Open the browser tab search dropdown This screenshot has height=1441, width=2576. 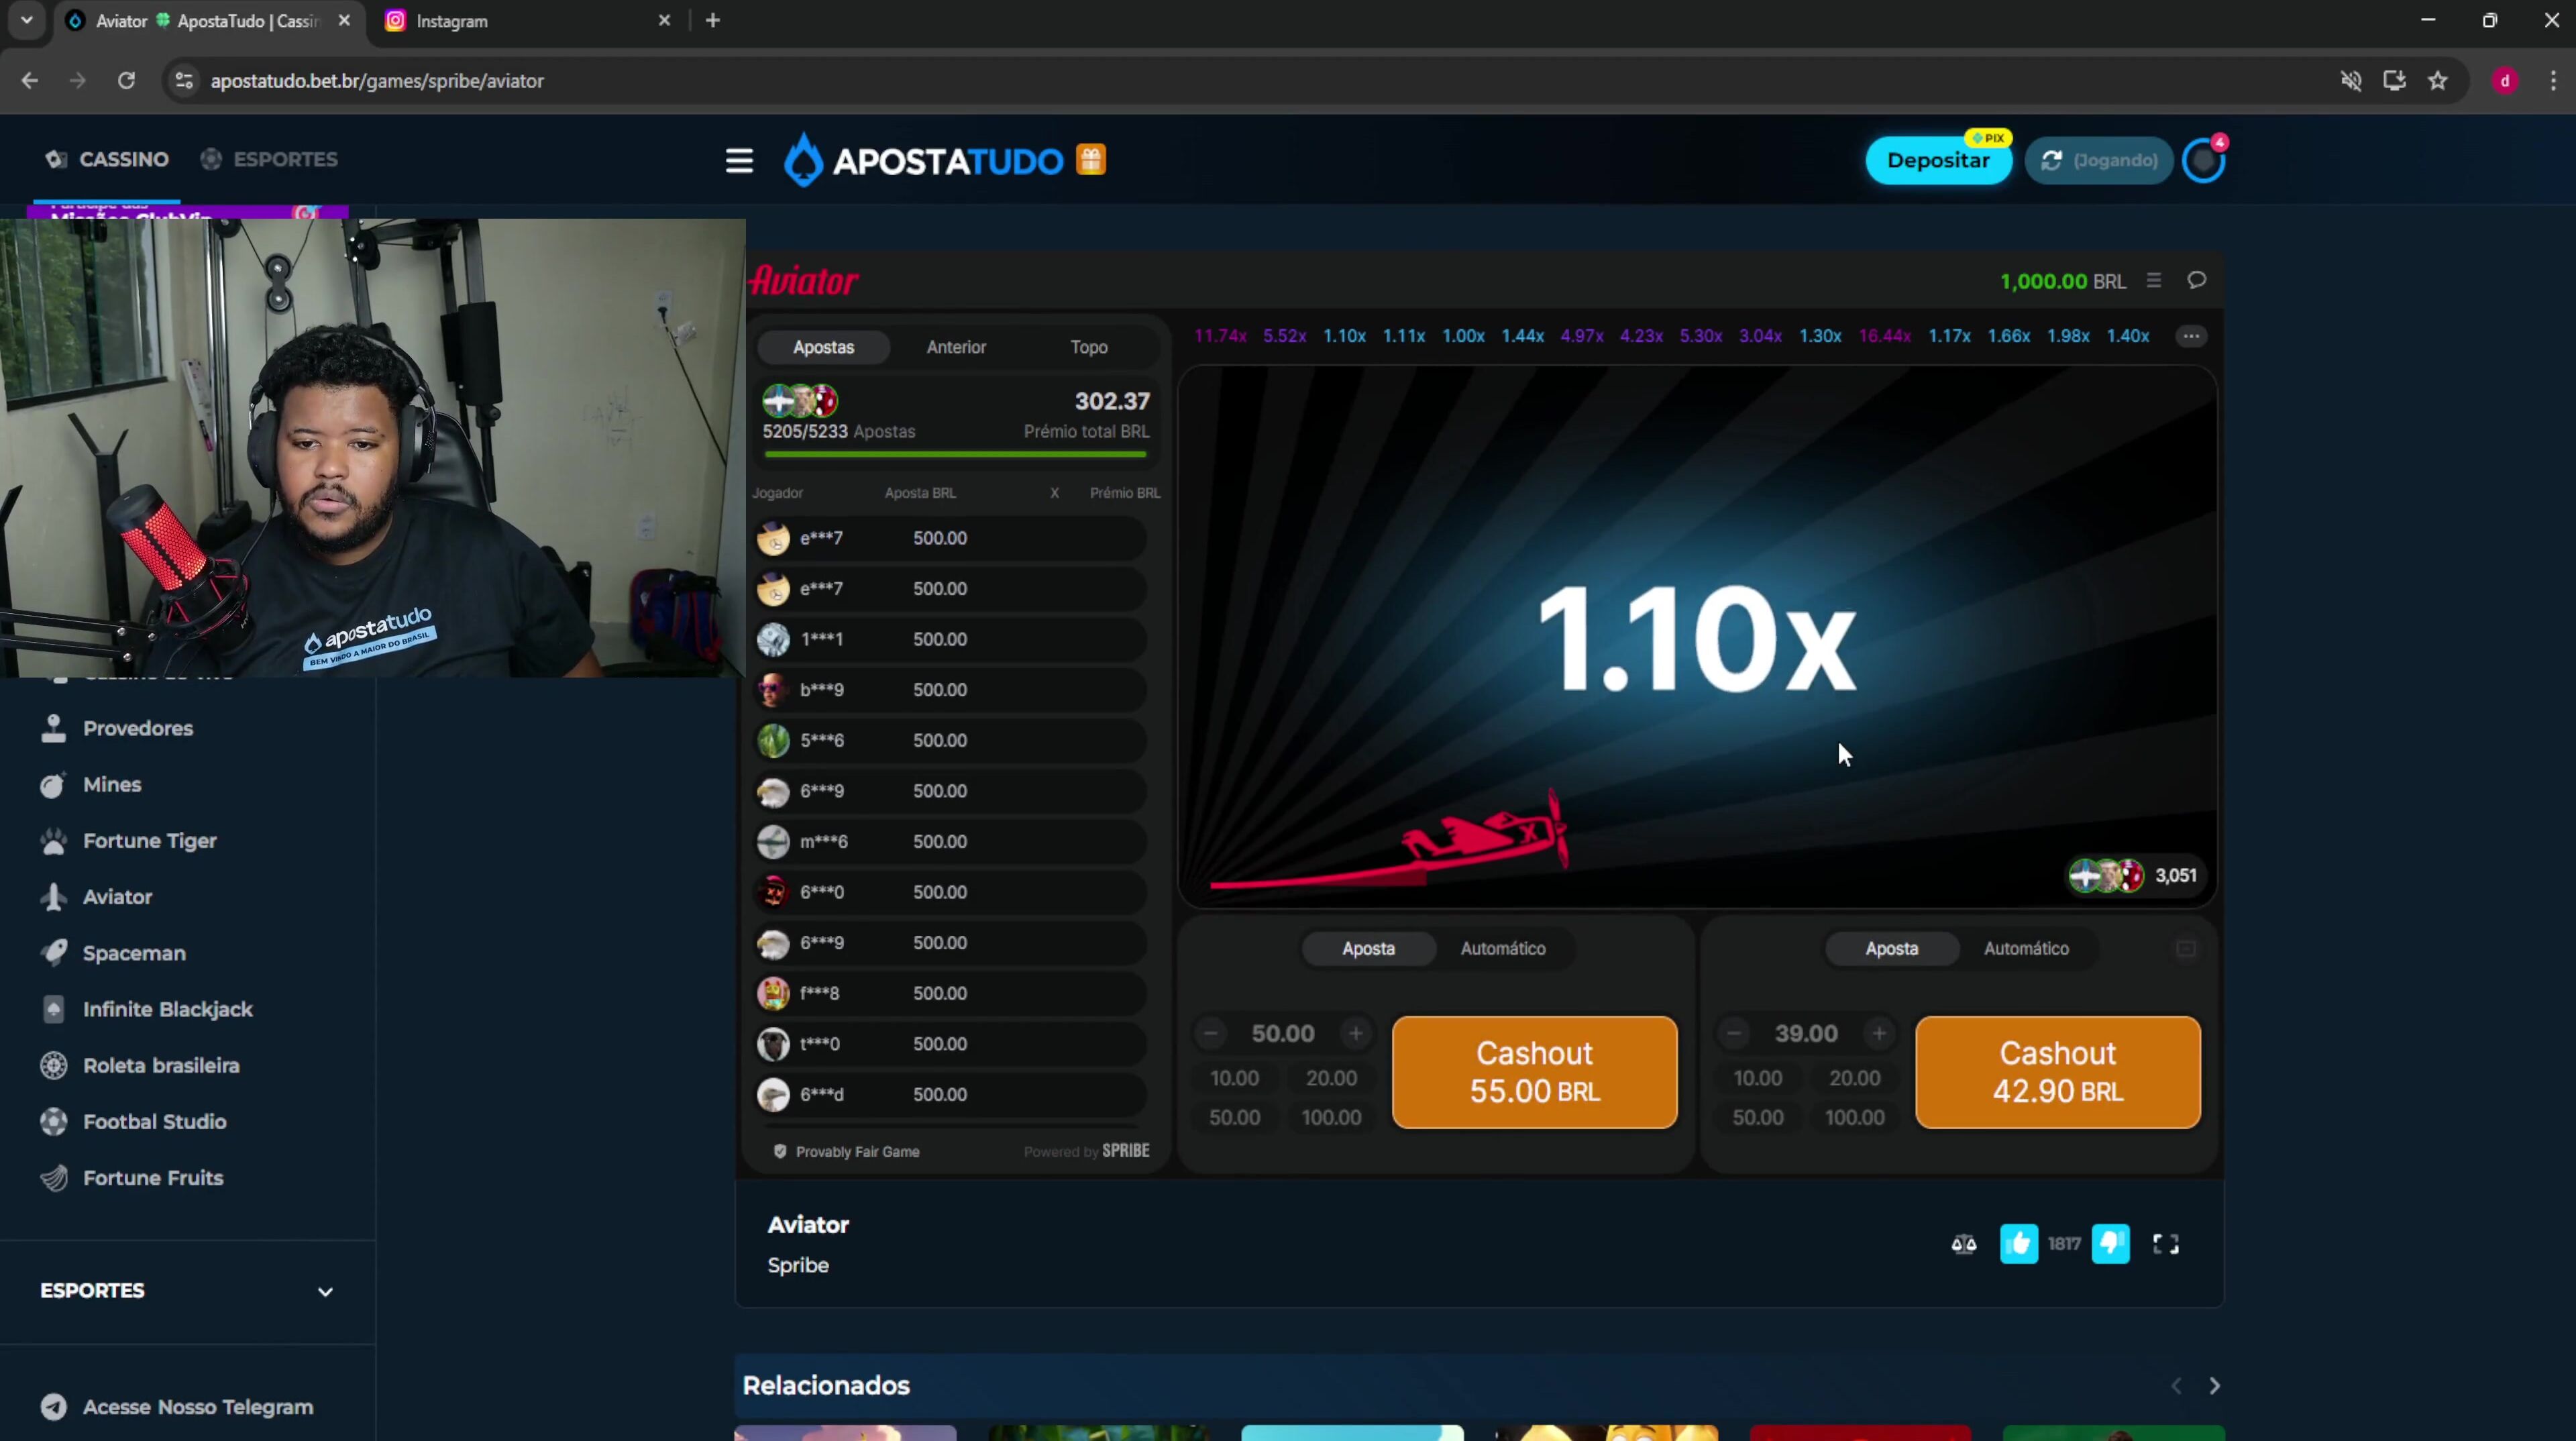coord(27,21)
